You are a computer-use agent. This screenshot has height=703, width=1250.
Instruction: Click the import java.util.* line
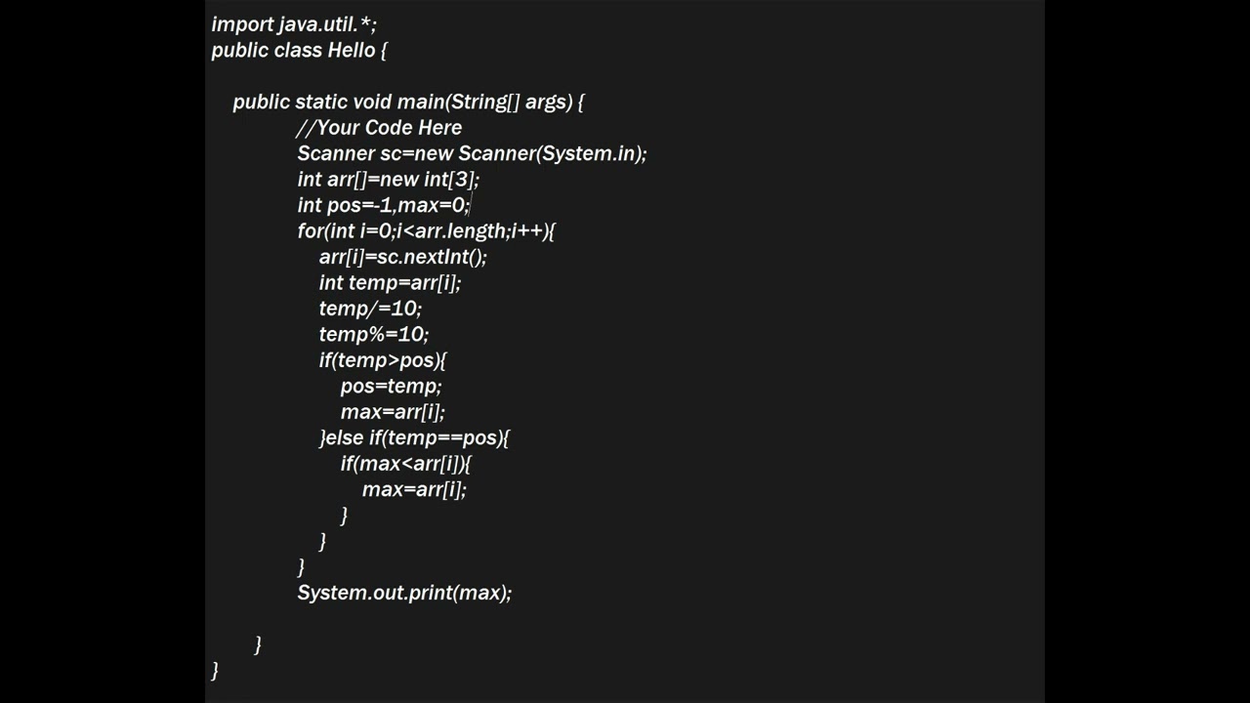[x=293, y=24]
